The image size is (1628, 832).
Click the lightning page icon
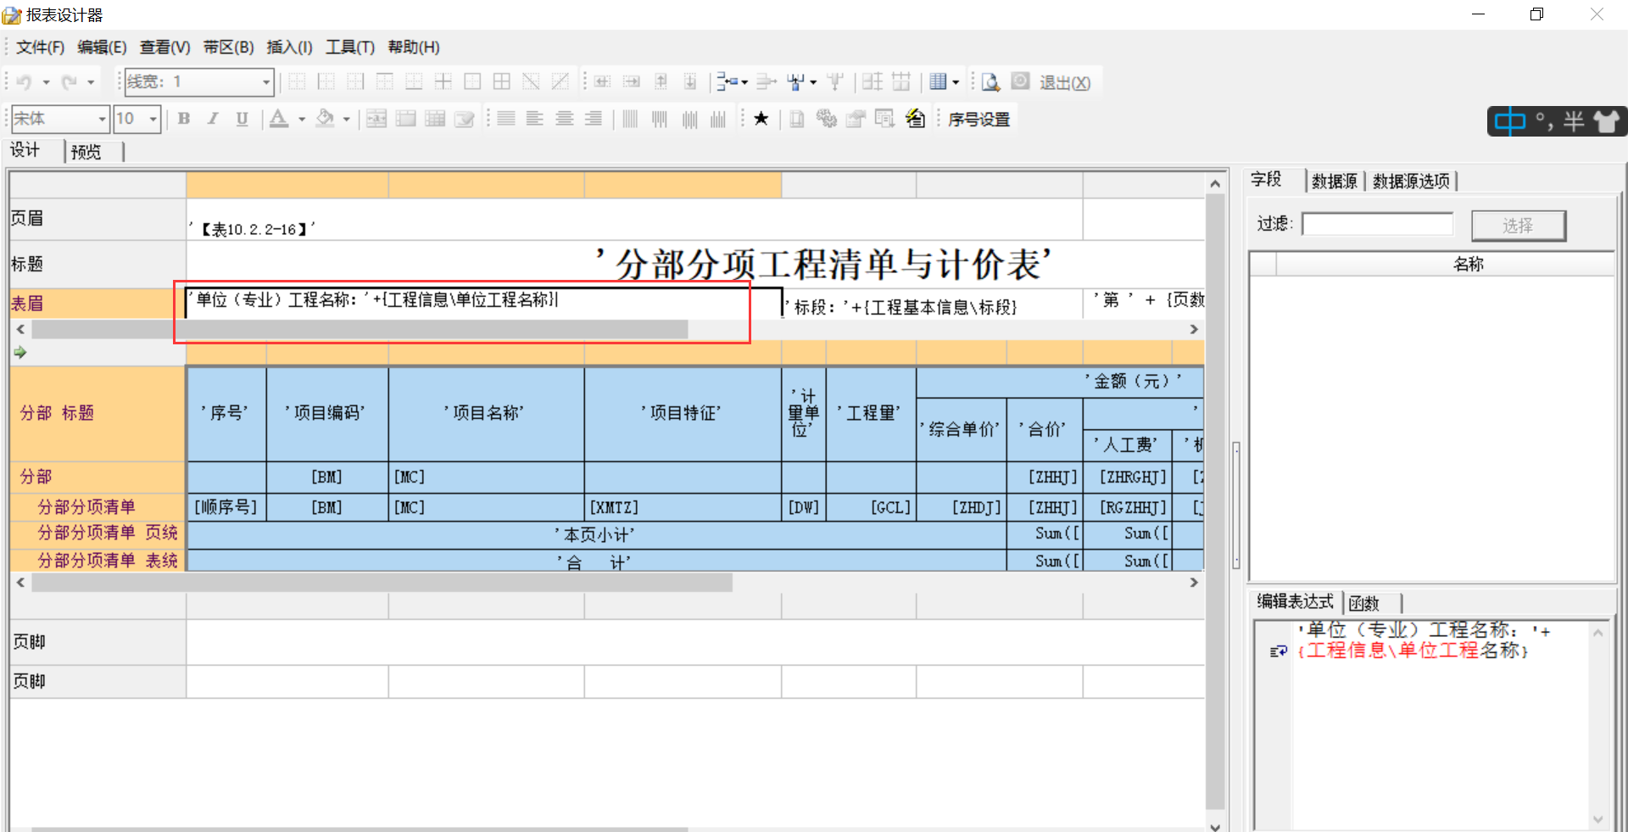coord(915,119)
